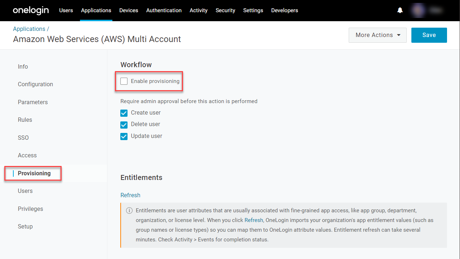
Task: Uncheck Update user approval
Action: (124, 136)
